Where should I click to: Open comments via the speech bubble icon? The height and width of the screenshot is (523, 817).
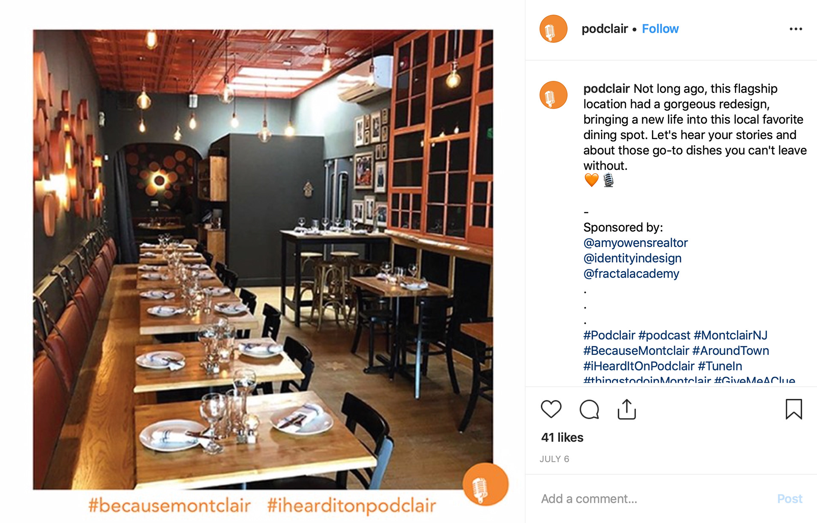(589, 409)
